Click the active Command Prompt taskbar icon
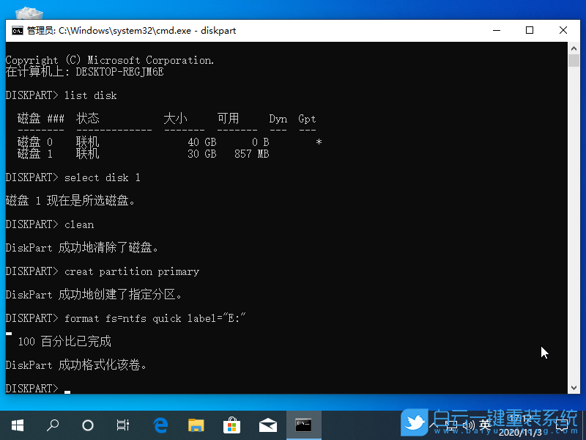Screen dimensions: 586x440 303,425
